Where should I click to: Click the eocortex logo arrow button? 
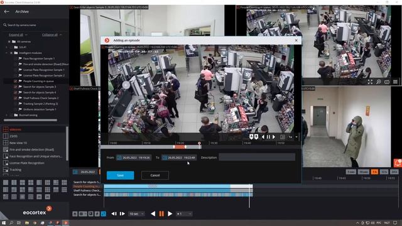pos(49,208)
